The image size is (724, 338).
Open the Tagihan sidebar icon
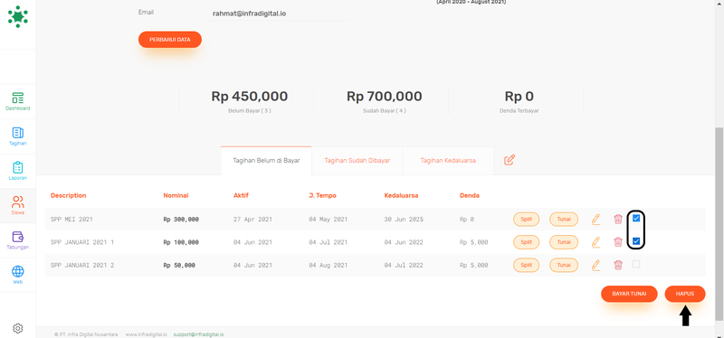18,136
